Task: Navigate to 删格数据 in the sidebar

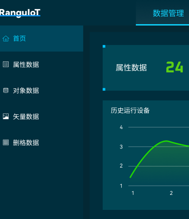Action: [41, 143]
